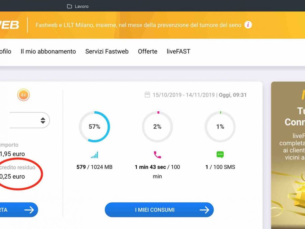Click the 2% minutes usage ring
Viewport: 305px width, 229px height.
[157, 127]
